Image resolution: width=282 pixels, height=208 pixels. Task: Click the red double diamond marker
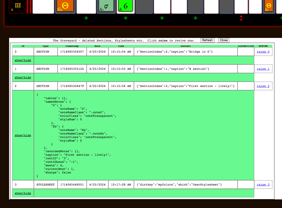pyautogui.click(x=241, y=18)
